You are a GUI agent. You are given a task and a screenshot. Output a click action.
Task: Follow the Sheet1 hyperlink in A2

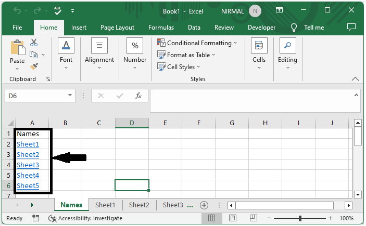(28, 144)
